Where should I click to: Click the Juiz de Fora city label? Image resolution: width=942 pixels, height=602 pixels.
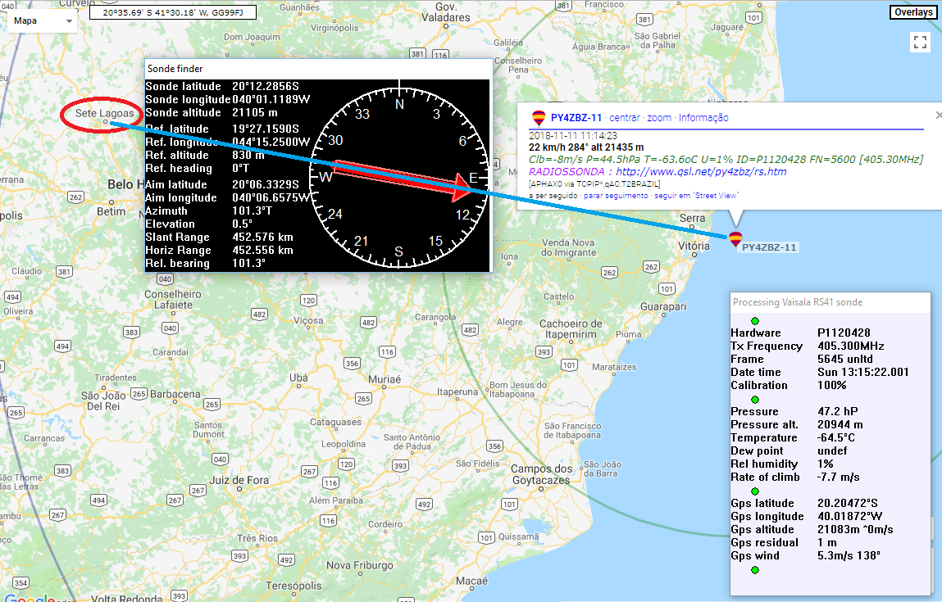click(239, 480)
